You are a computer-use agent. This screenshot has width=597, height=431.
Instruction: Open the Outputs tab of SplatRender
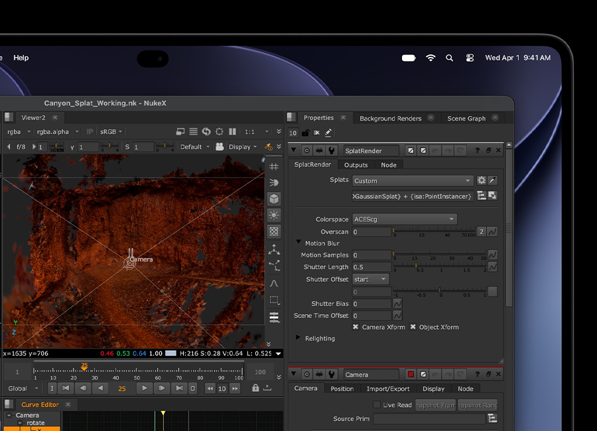tap(356, 165)
